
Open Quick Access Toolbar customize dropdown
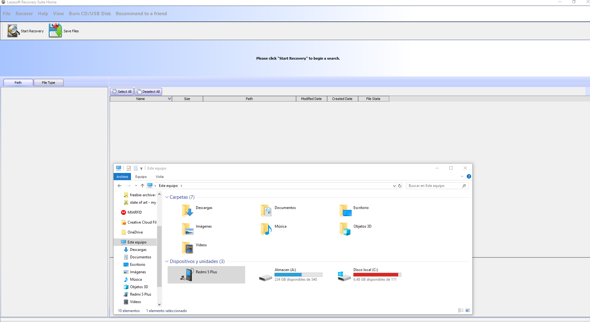click(x=141, y=168)
